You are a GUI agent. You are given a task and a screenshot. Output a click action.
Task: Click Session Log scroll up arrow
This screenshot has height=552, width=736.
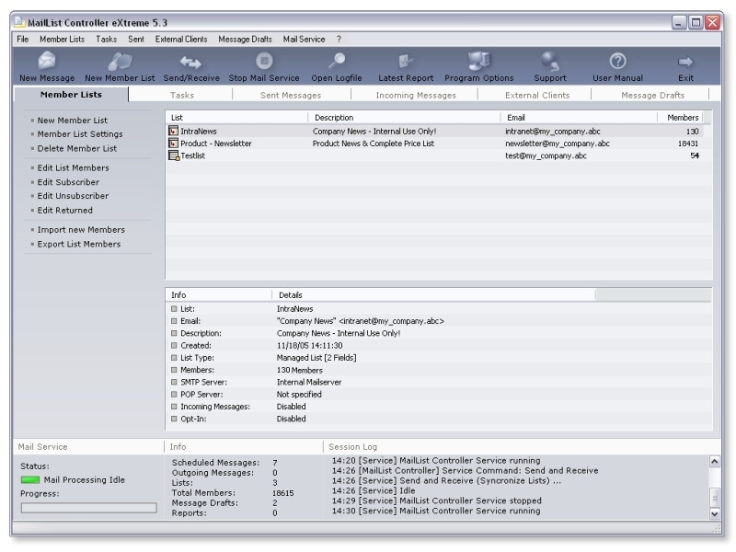(x=715, y=462)
